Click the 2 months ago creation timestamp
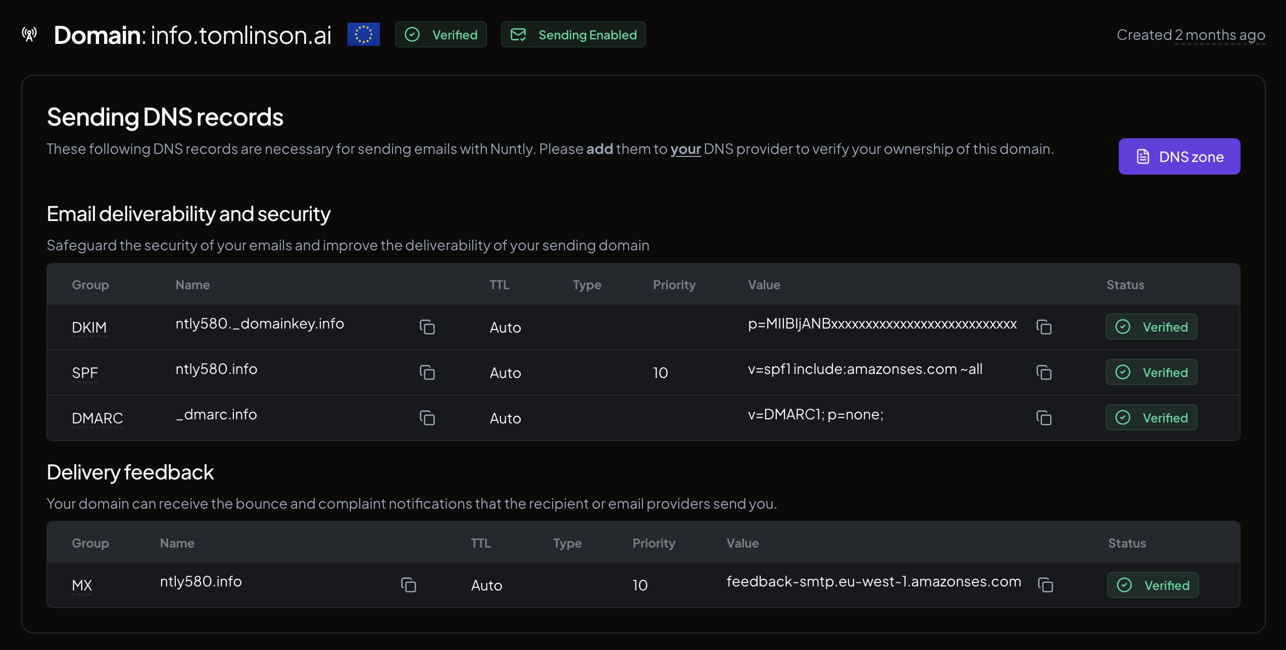Screen dimensions: 1286x650 1220,34
